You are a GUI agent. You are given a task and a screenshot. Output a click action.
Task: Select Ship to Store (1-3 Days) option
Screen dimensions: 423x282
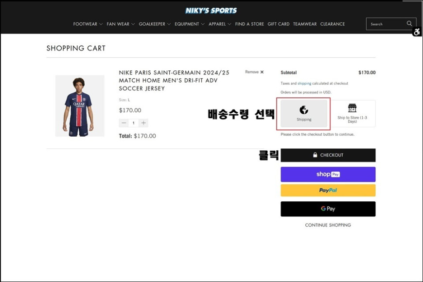tap(352, 114)
